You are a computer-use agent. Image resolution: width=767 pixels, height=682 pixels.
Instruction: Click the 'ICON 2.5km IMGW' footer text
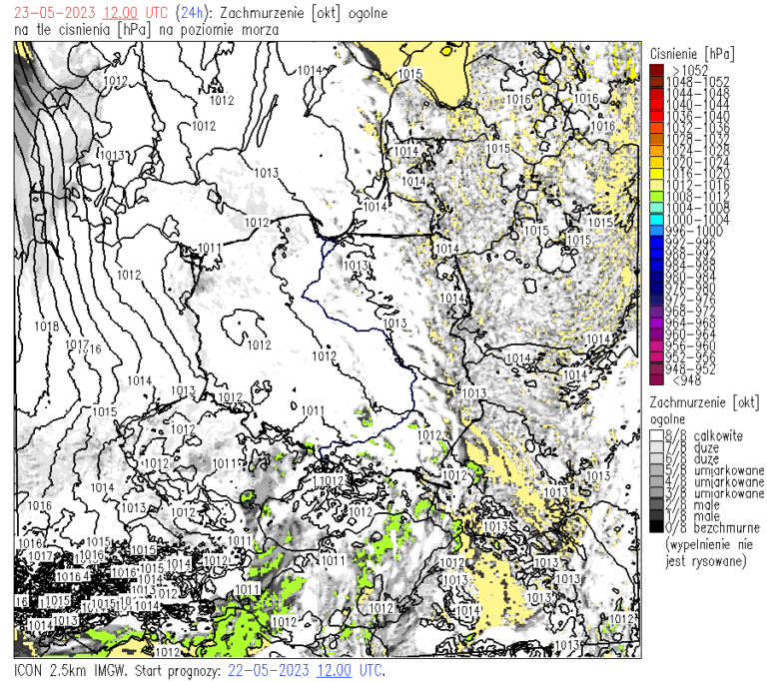[x=70, y=670]
